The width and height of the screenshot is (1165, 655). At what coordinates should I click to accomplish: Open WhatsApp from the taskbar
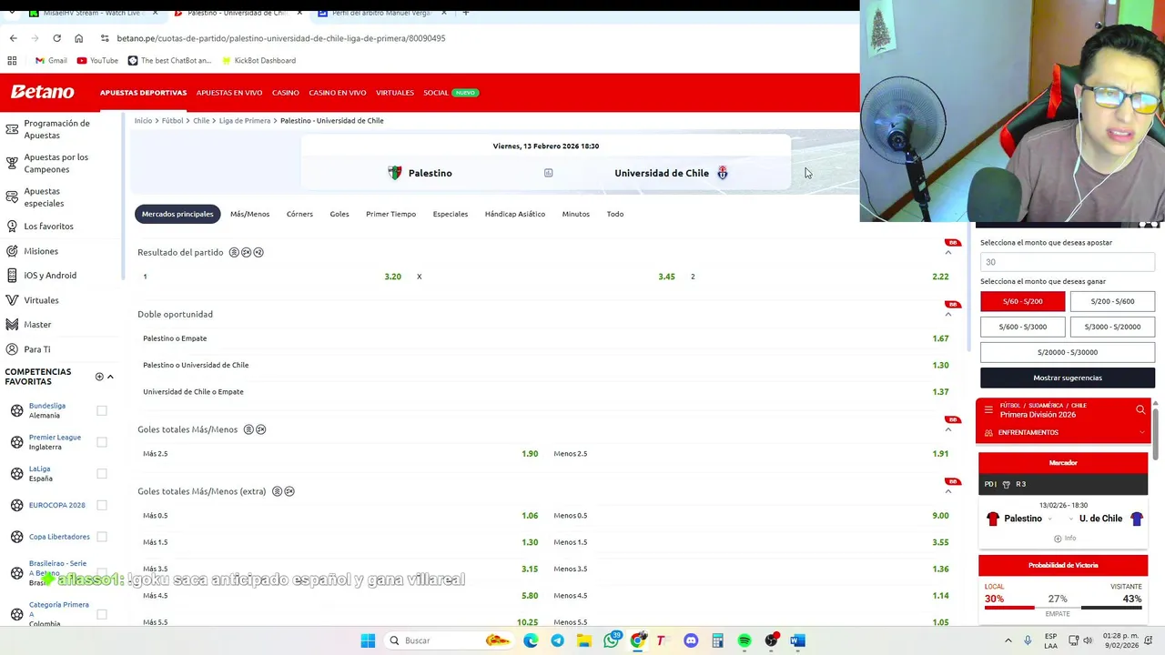pos(612,640)
